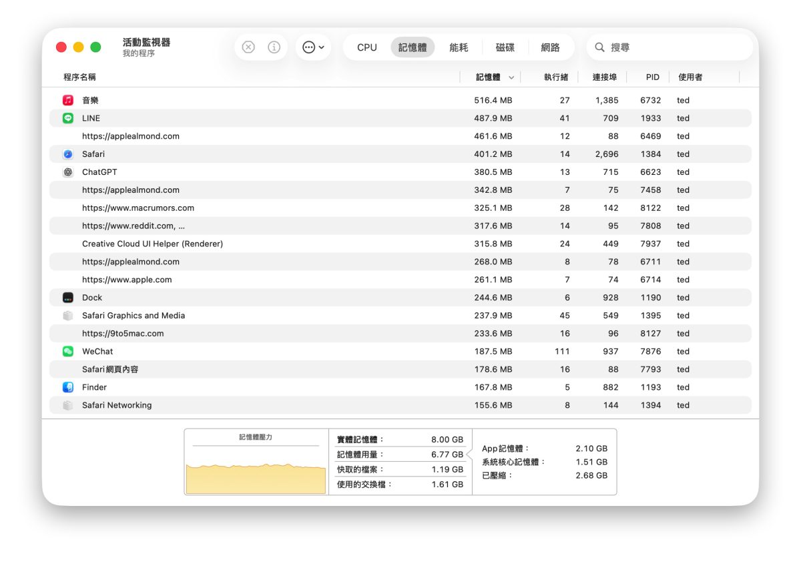The width and height of the screenshot is (801, 562).
Task: Toggle sort arrow on 記憶體 column
Action: [x=511, y=77]
